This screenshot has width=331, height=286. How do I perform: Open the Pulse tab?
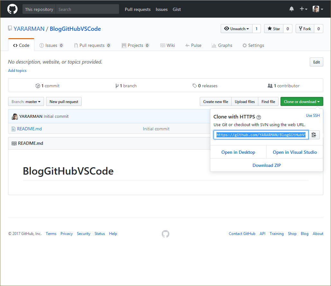point(193,45)
